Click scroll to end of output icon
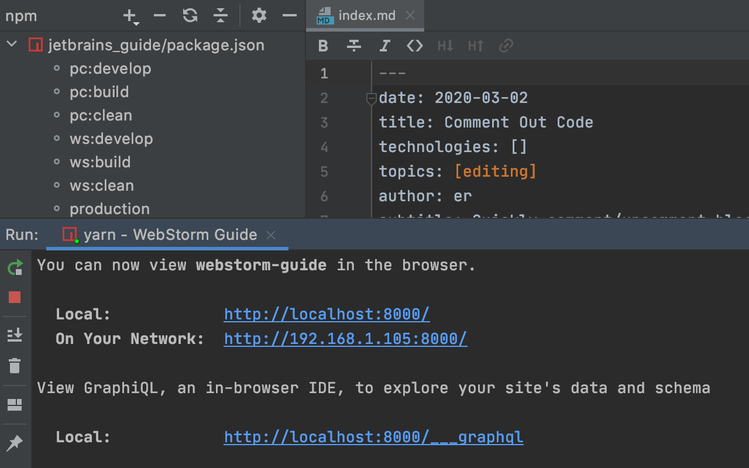The height and width of the screenshot is (468, 749). (15, 335)
